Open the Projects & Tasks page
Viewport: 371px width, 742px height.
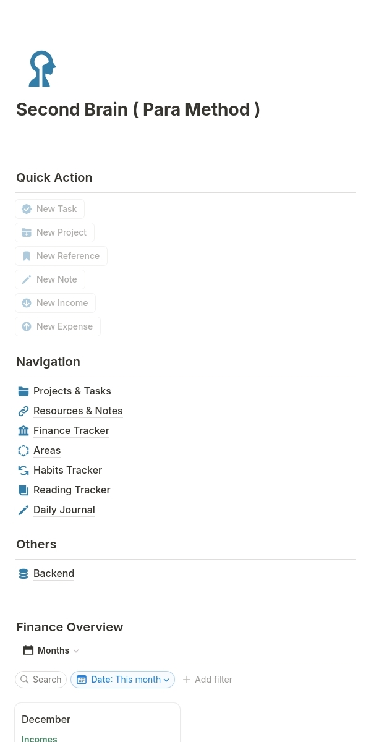click(x=72, y=391)
